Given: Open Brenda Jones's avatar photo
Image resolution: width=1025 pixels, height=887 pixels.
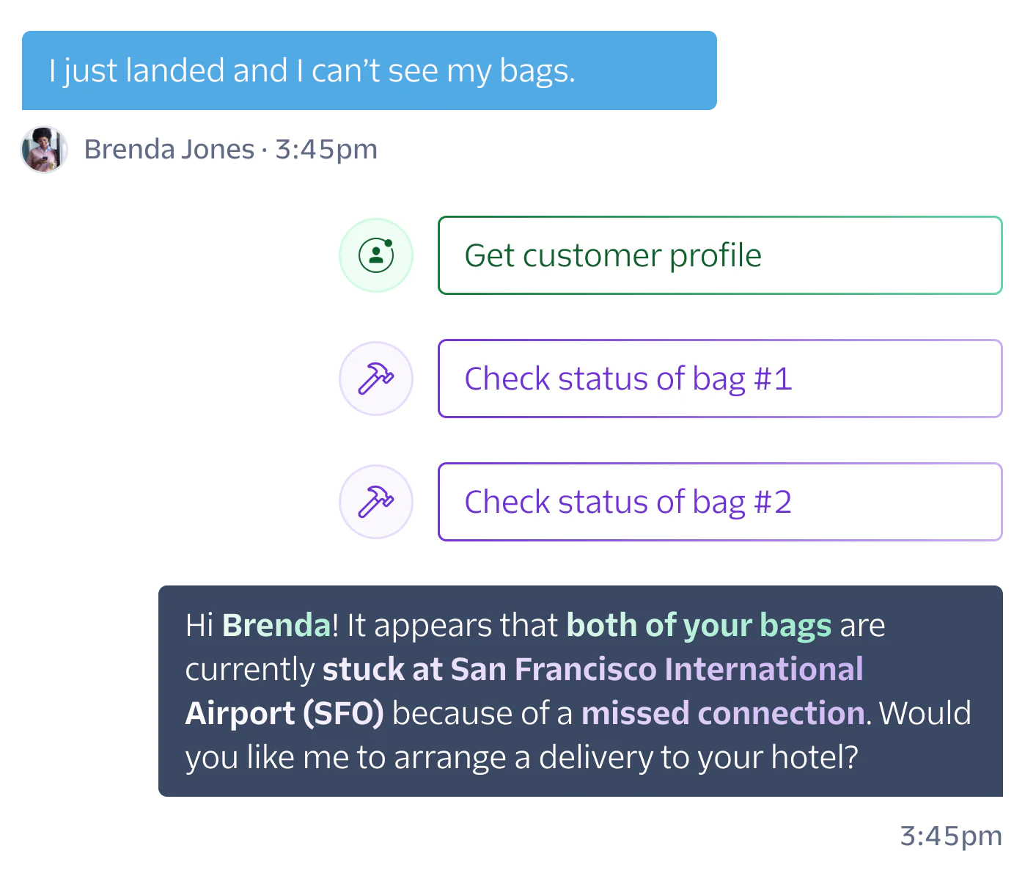Looking at the screenshot, I should pos(44,150).
